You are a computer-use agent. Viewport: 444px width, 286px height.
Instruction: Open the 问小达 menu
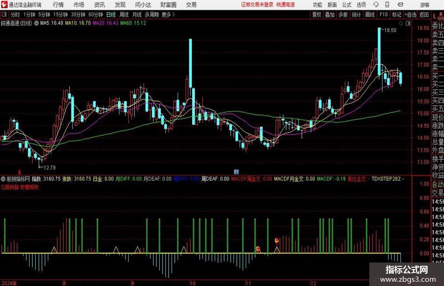pos(143,5)
